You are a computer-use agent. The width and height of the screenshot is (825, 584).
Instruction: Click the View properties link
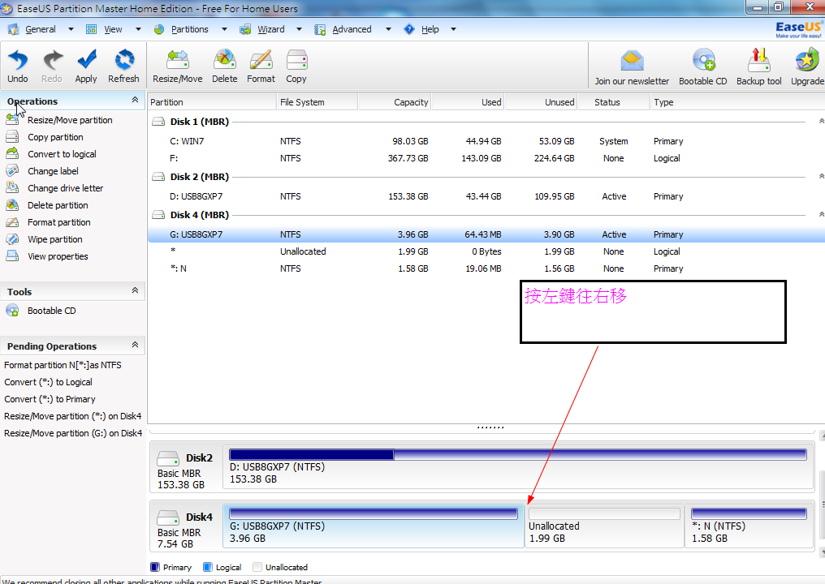[58, 256]
